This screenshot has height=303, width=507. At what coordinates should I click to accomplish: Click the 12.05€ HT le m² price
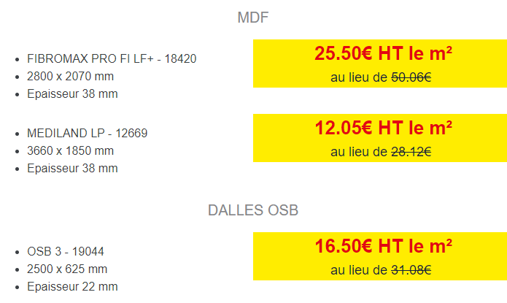click(383, 128)
